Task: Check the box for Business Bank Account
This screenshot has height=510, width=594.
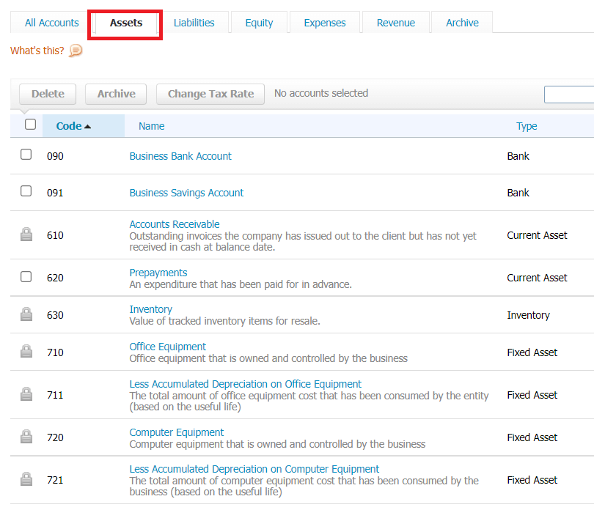Action: click(x=26, y=155)
